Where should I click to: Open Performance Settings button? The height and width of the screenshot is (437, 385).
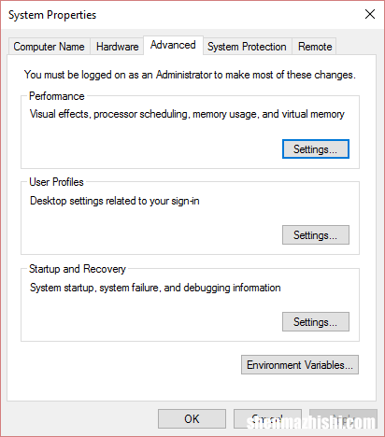point(316,149)
